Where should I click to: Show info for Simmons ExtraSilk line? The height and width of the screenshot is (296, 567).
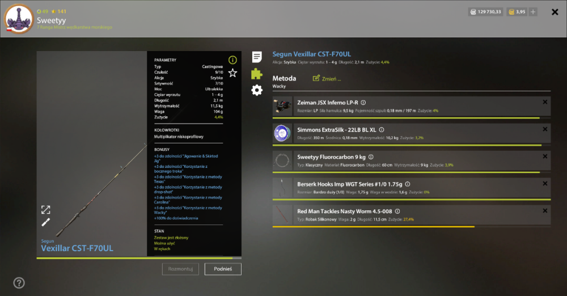pos(382,130)
